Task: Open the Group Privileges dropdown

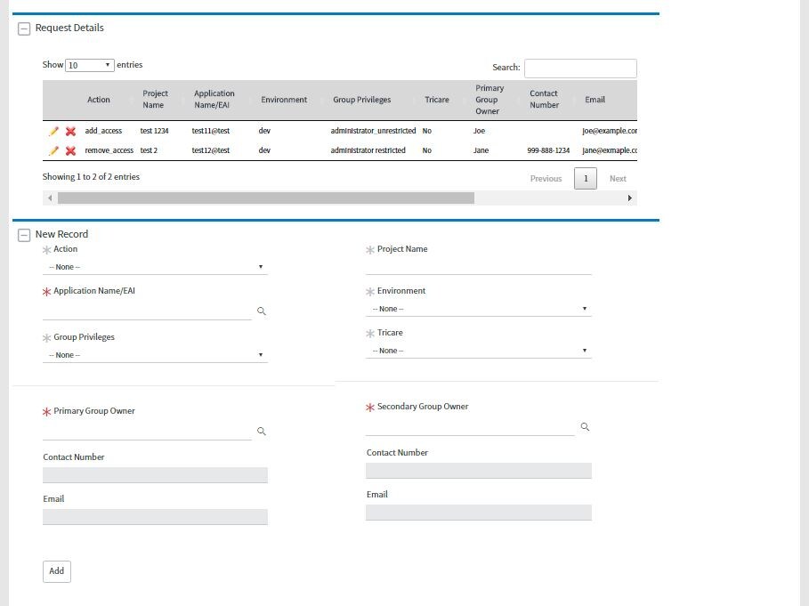Action: 155,354
